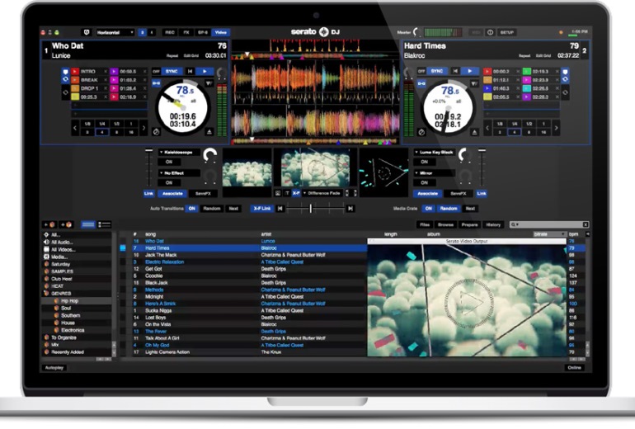Click Edit Grid on deck 1

pyautogui.click(x=191, y=56)
